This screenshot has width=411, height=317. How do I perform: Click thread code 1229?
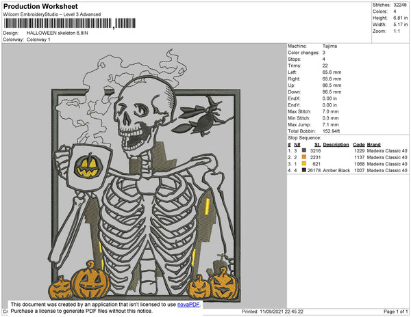tap(360, 151)
